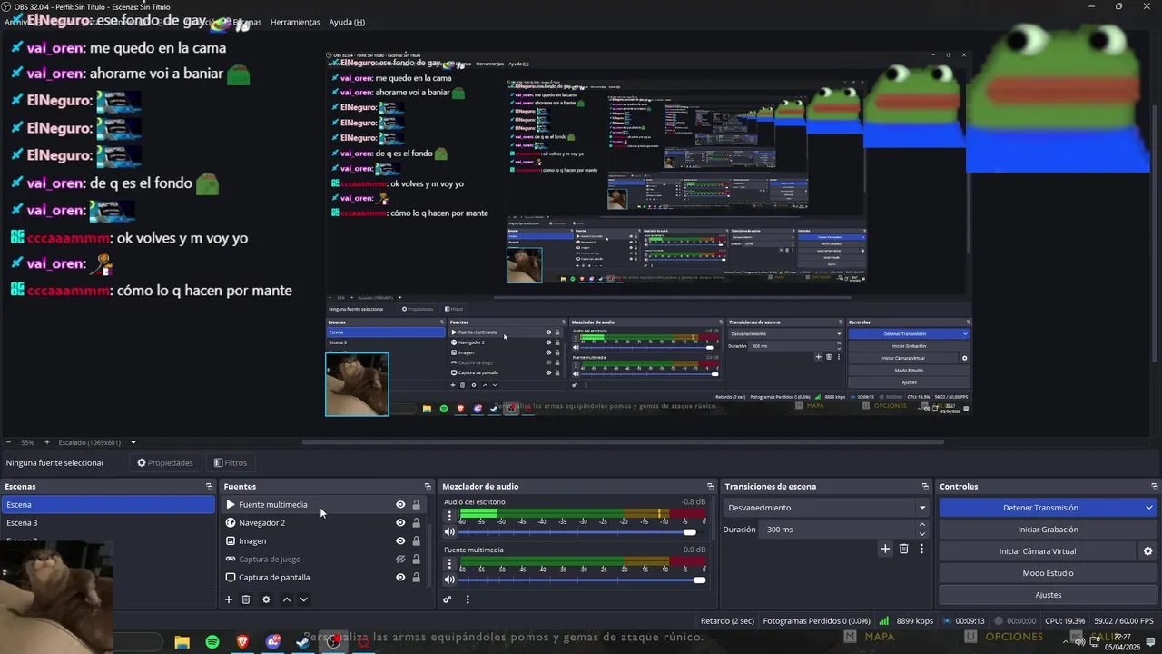Open File Explorer from taskbar
This screenshot has width=1162, height=654.
[x=182, y=642]
